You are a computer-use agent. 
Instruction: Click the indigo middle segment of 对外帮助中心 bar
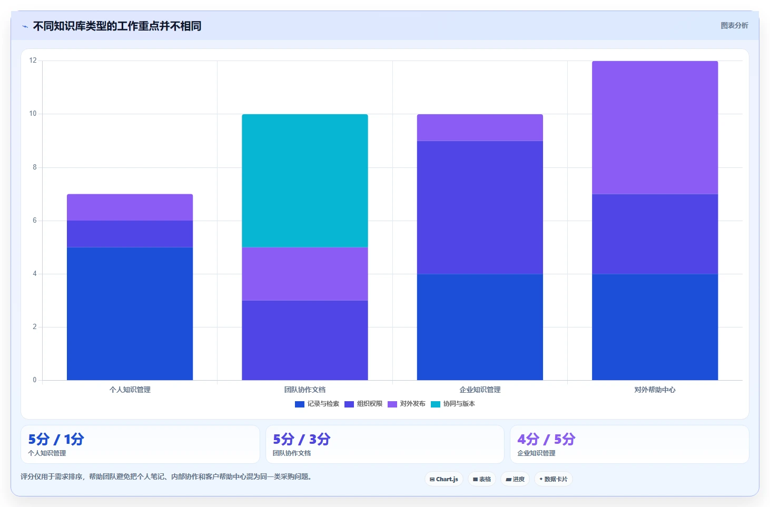coord(655,234)
